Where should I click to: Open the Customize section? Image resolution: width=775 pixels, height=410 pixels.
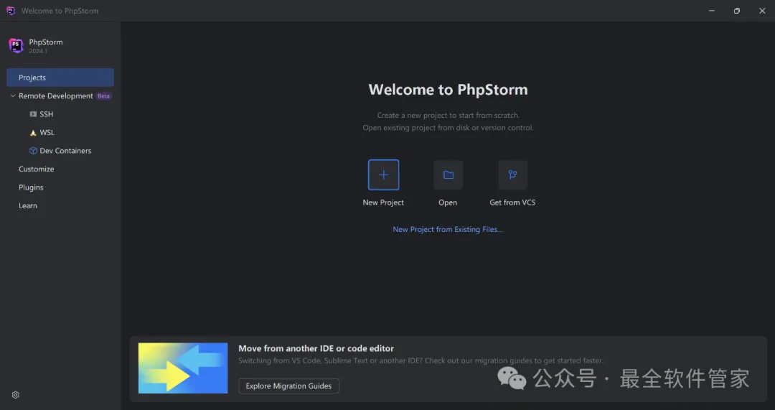coord(36,169)
